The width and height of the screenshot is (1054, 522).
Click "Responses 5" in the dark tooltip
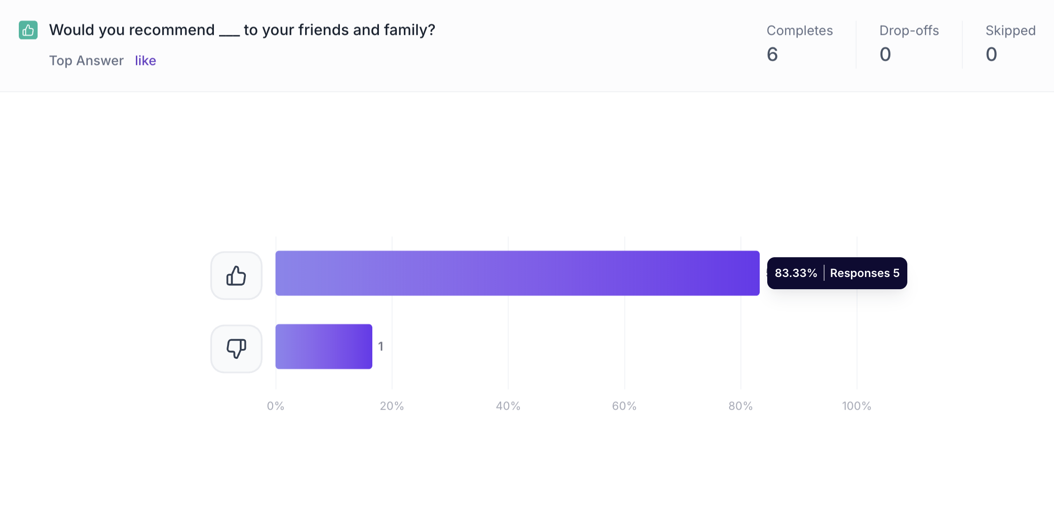click(x=865, y=273)
